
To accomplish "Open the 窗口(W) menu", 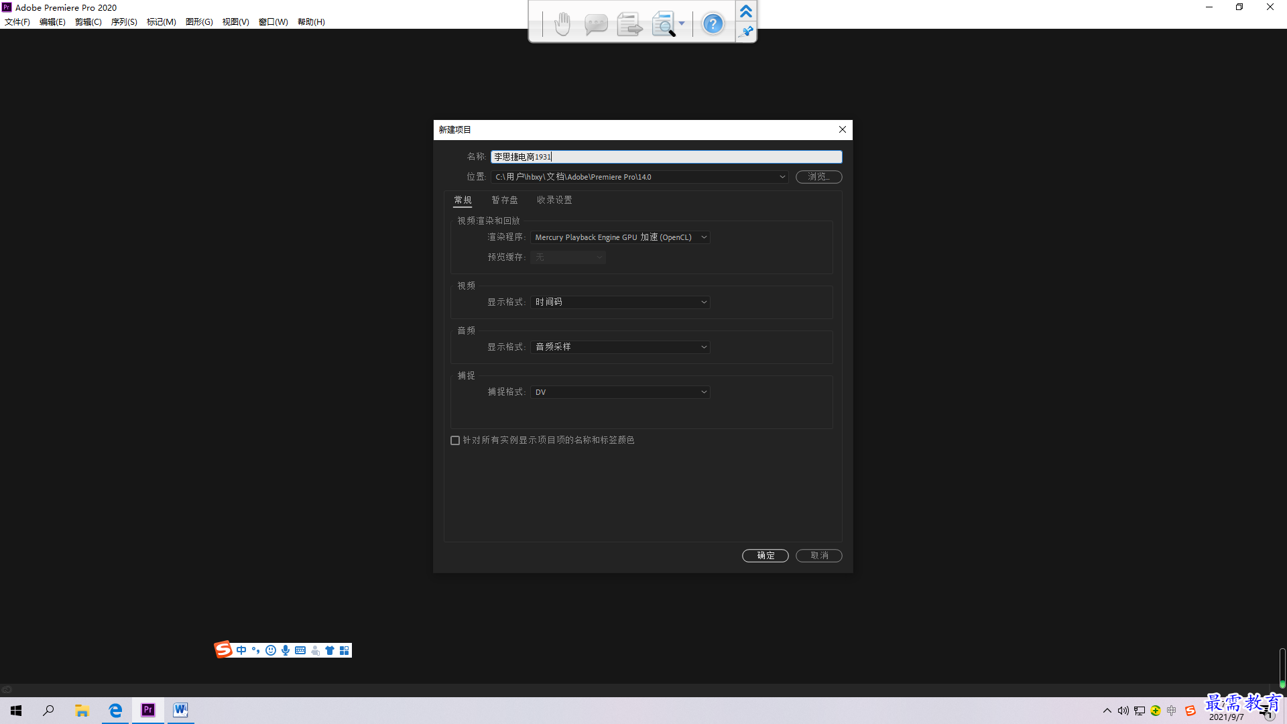I will pos(273,22).
